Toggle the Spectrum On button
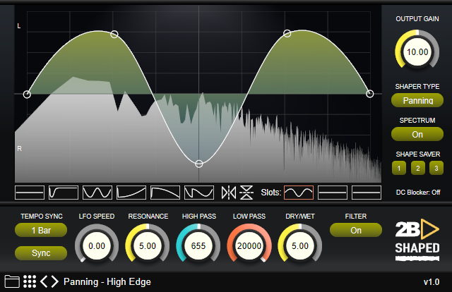The width and height of the screenshot is (452, 292). 417,134
